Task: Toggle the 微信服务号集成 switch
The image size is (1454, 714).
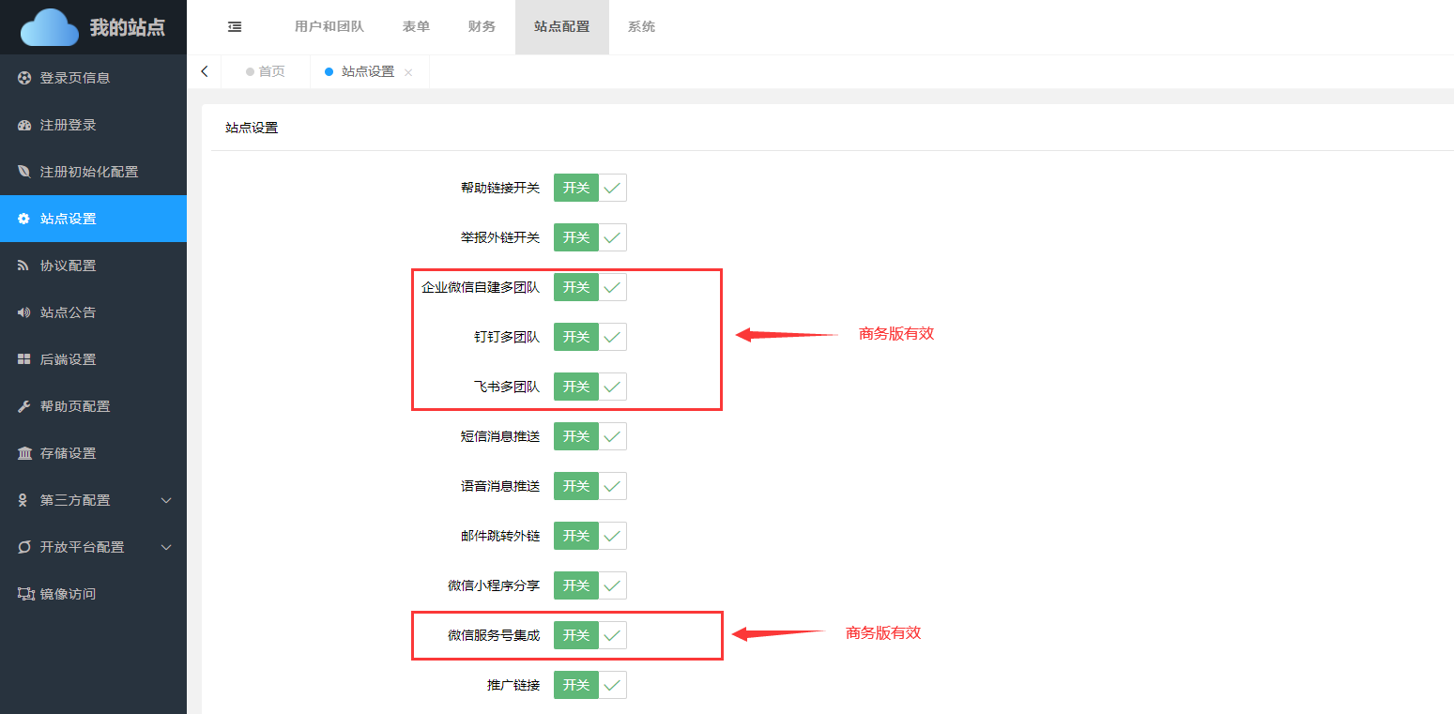Action: click(589, 635)
